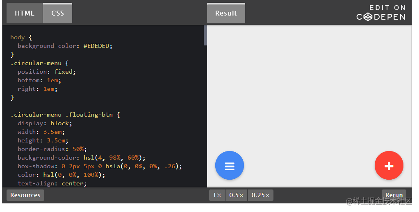Click the Rerun button
419x212 pixels.
pos(394,195)
